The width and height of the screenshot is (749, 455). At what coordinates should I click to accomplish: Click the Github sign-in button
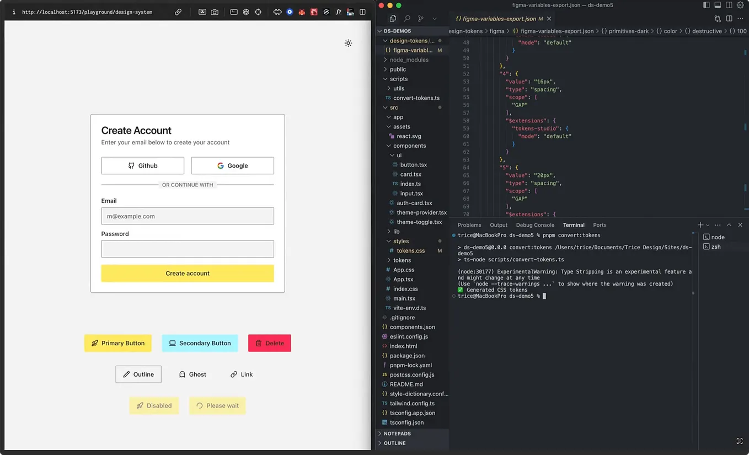tap(143, 165)
